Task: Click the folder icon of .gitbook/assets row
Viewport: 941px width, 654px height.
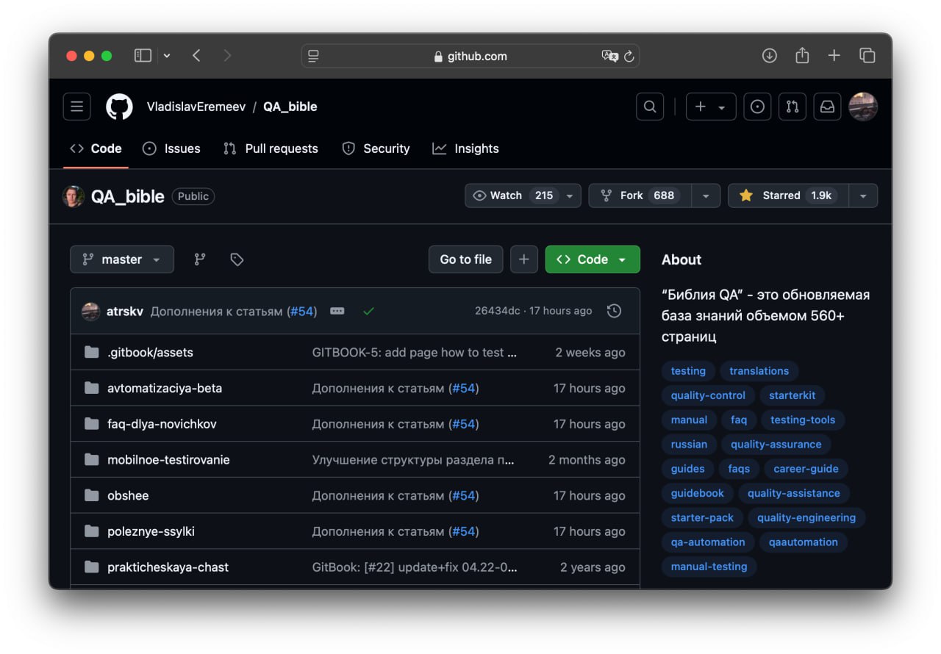Action: pyautogui.click(x=92, y=352)
